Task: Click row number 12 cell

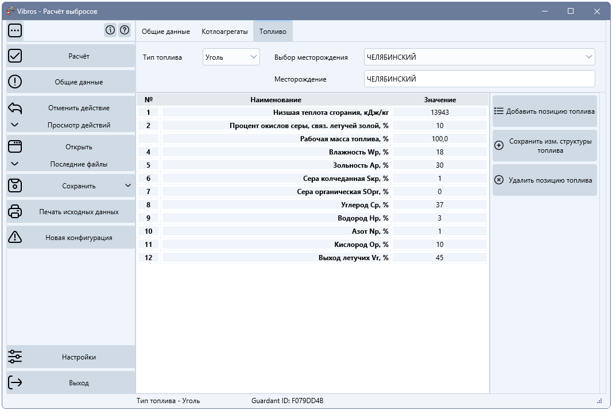Action: tap(148, 257)
